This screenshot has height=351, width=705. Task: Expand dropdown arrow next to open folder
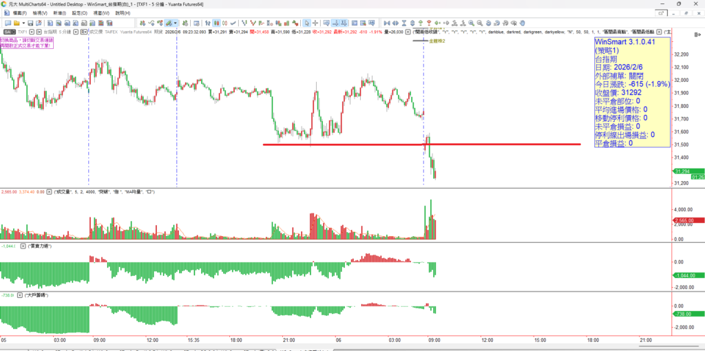click(24, 23)
